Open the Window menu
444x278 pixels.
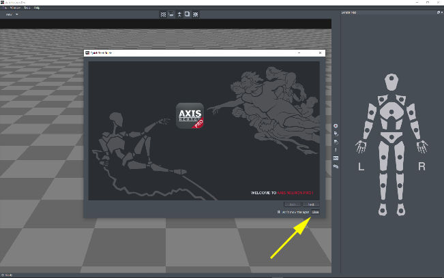click(15, 7)
